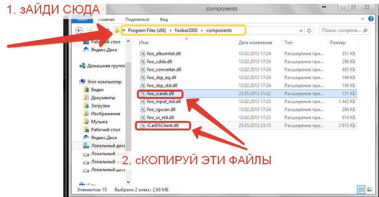
Task: Switch to large icons view in status bar
Action: tap(369, 189)
